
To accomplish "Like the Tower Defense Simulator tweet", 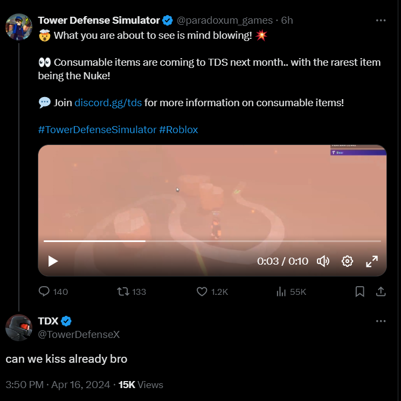I will tap(212, 292).
